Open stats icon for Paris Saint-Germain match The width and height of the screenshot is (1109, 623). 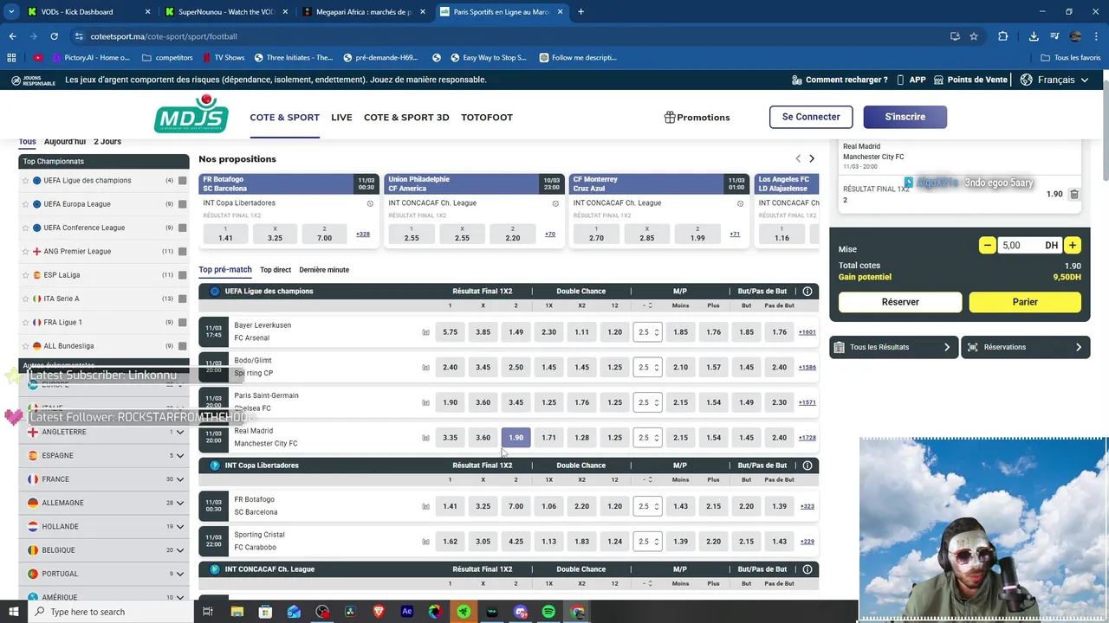[425, 402]
